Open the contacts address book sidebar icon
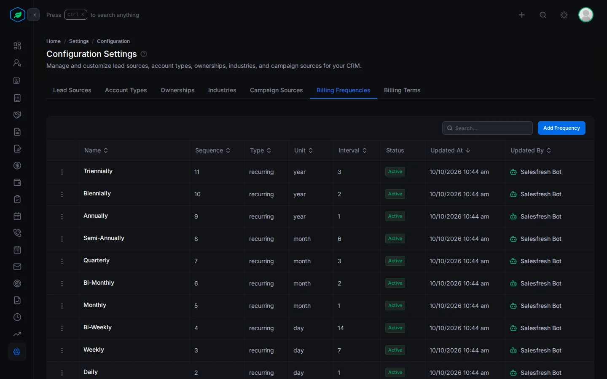607x379 pixels. (17, 80)
